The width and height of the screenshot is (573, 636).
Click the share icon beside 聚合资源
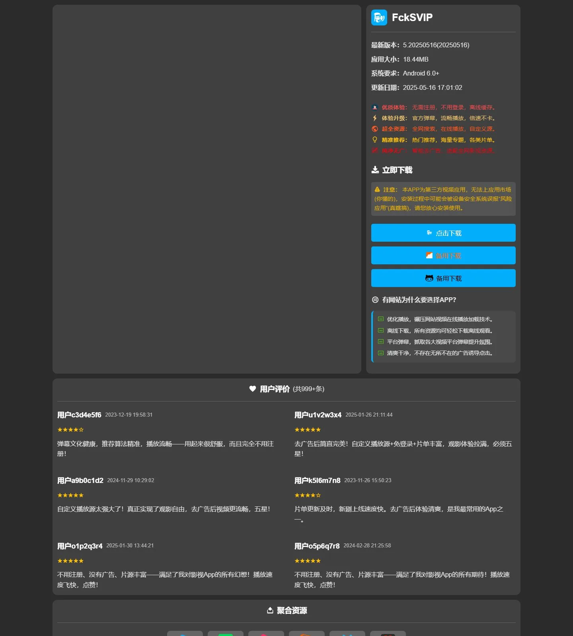click(270, 611)
